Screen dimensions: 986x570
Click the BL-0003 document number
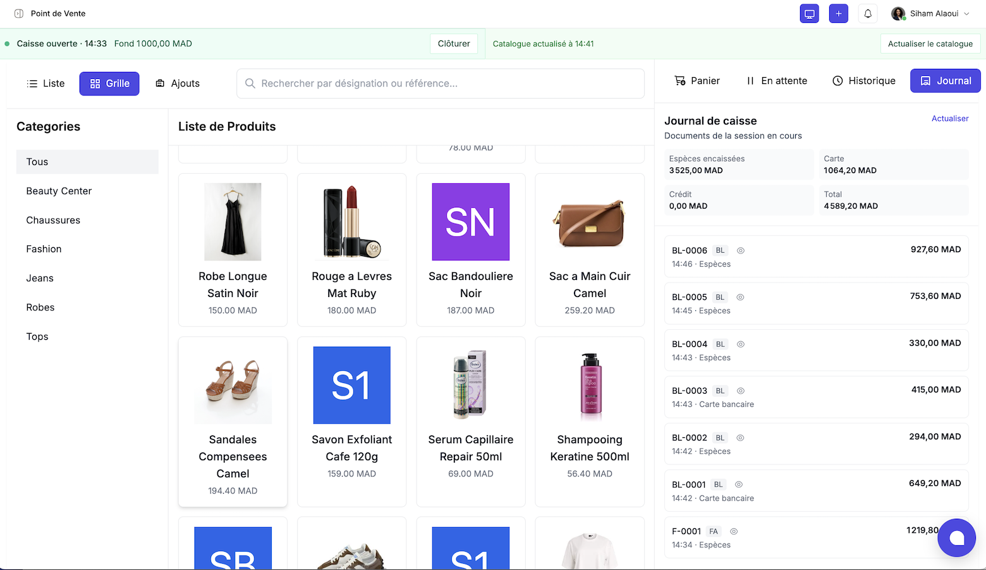click(x=690, y=391)
